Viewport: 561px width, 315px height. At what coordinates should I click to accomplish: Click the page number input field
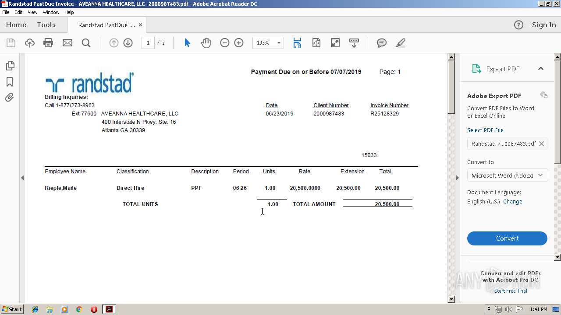pos(148,43)
